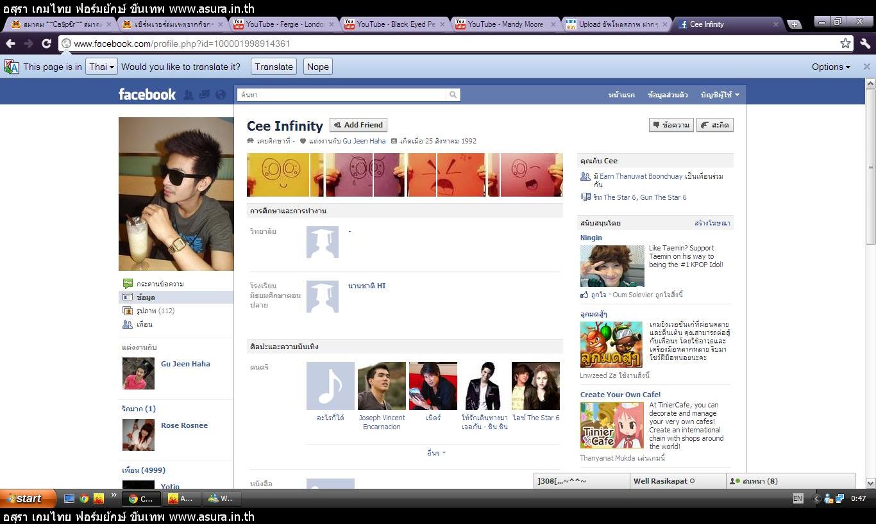Click the Add Friend button

click(x=358, y=125)
